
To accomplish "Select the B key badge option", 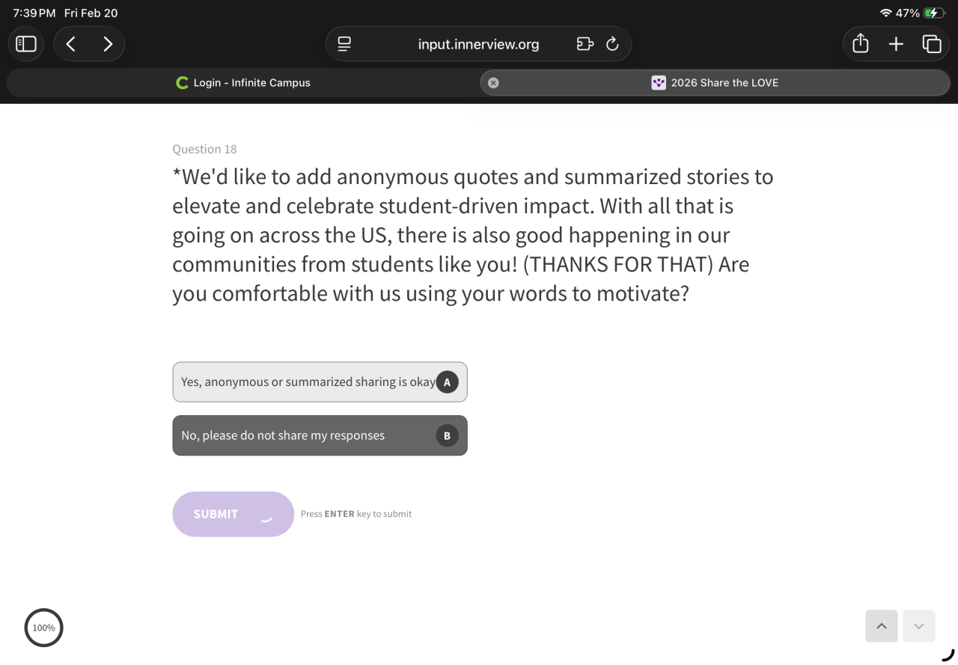I will point(447,435).
